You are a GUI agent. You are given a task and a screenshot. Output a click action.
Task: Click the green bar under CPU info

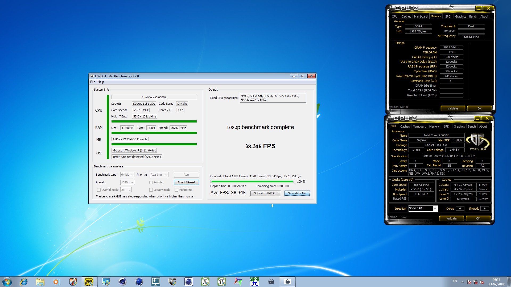tap(154, 121)
